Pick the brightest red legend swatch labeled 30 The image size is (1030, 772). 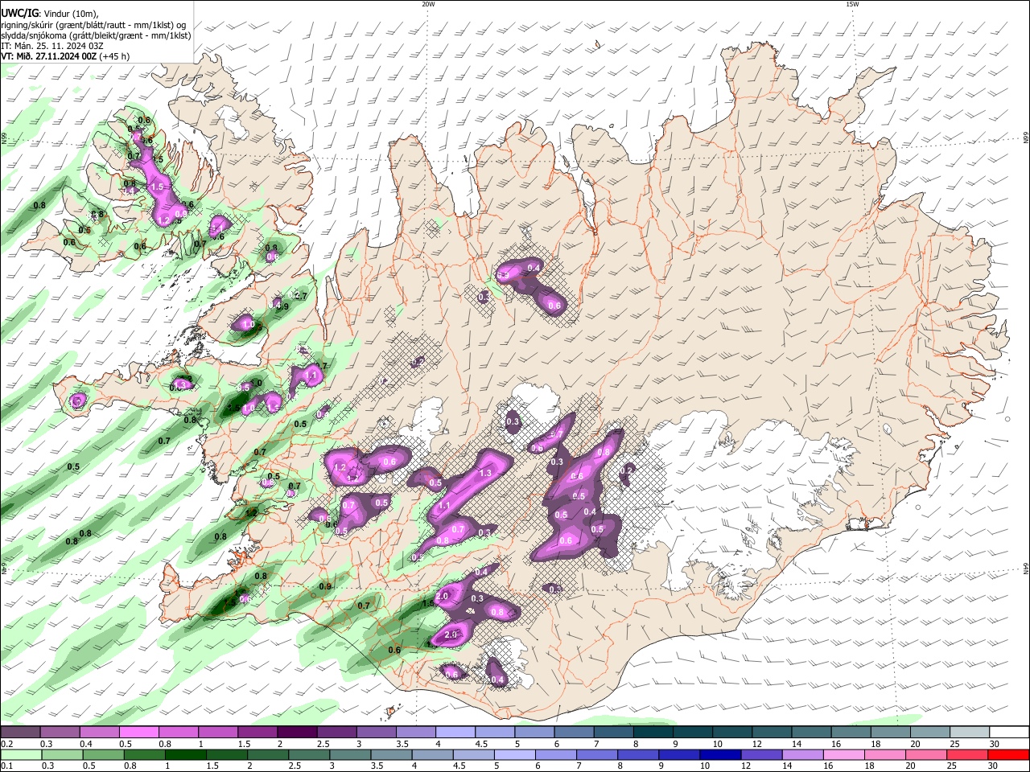coord(1007,755)
